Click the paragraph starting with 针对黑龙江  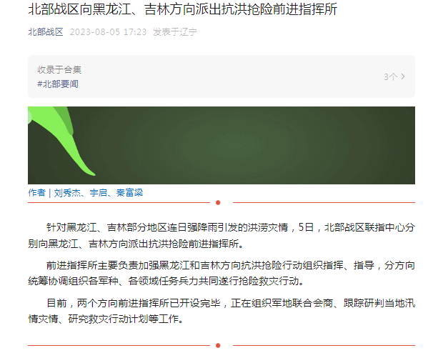(x=222, y=236)
